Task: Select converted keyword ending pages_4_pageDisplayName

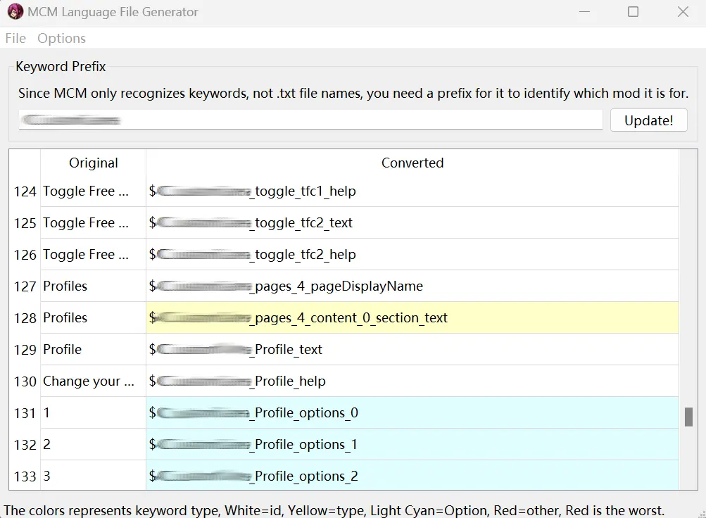Action: coord(412,286)
